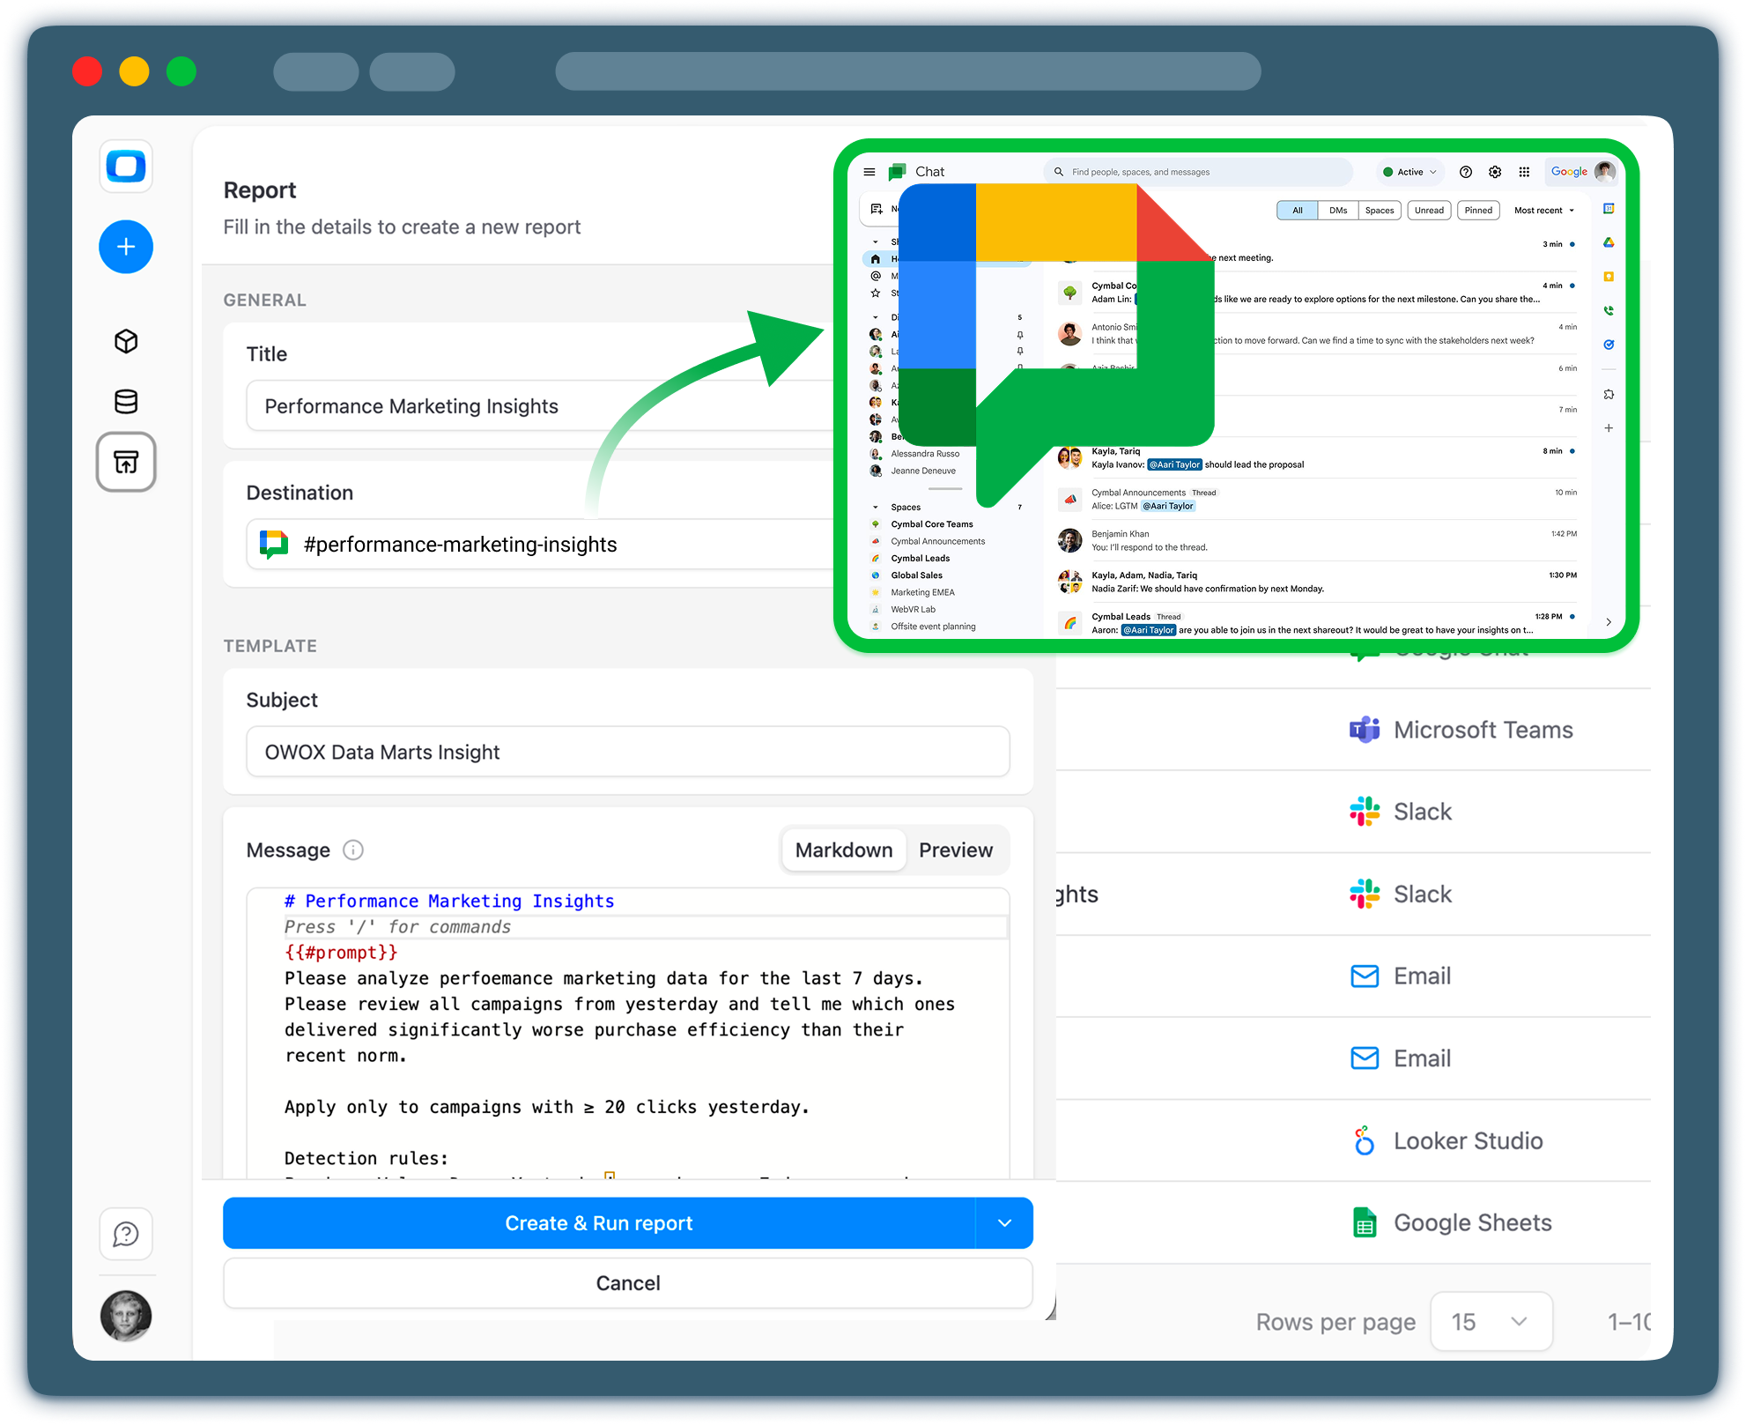This screenshot has height=1425, width=1746.
Task: Enable the Unread messages filter
Action: tap(1429, 211)
